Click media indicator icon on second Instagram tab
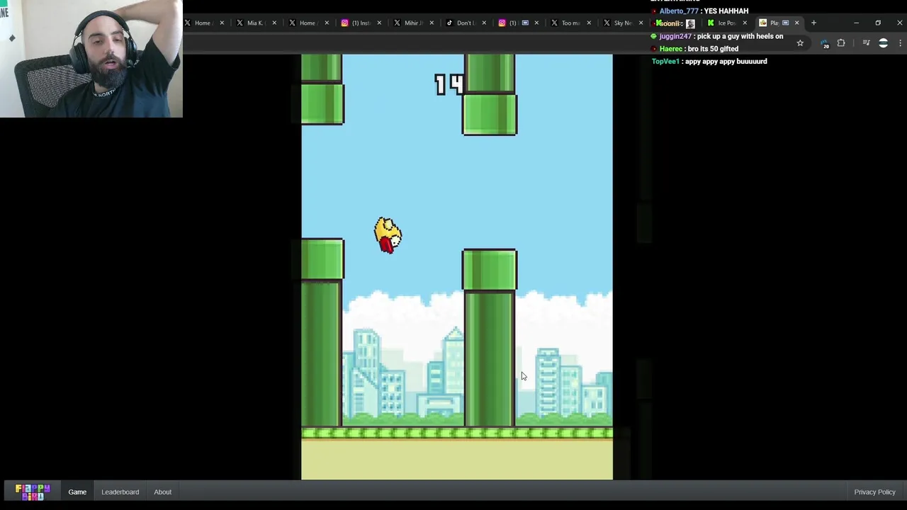Viewport: 907px width, 510px height. tap(525, 23)
